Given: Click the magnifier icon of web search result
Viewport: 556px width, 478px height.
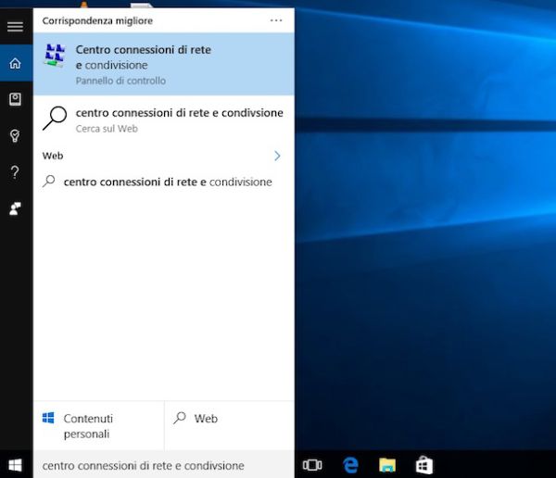Looking at the screenshot, I should point(56,119).
